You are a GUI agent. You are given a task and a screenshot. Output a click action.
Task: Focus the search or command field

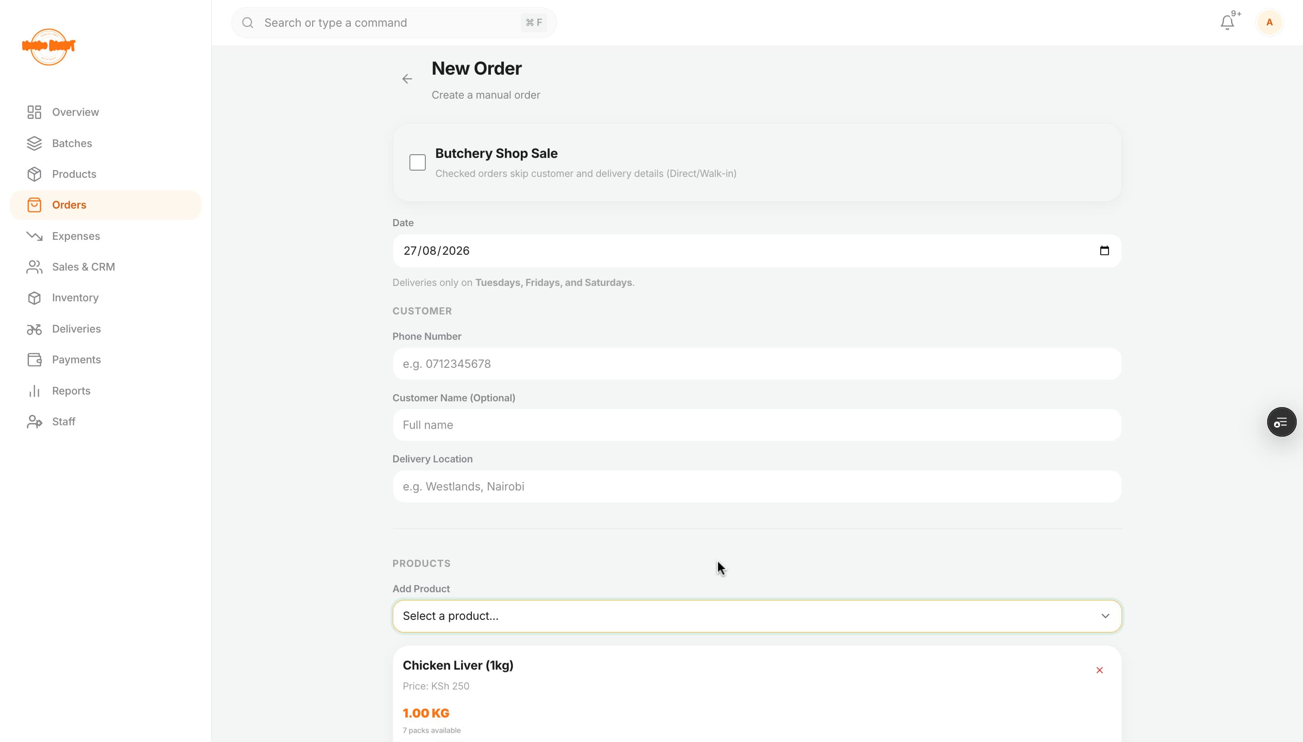(394, 23)
